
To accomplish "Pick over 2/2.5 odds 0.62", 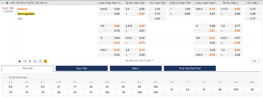I will 135,38.
